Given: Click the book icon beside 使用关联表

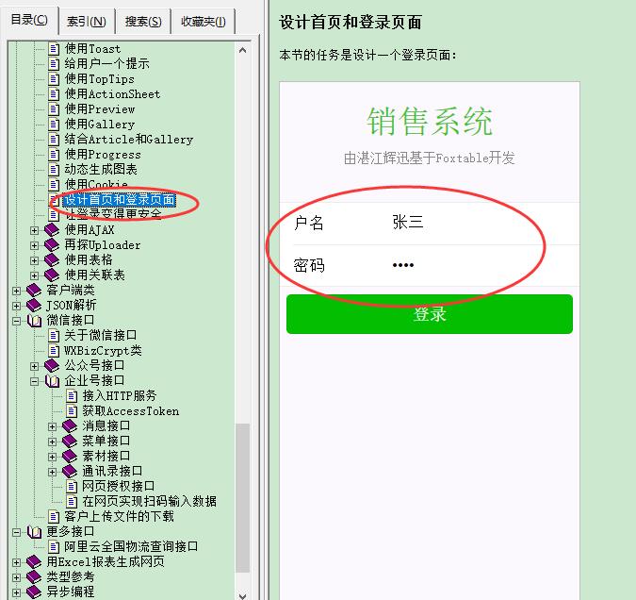Looking at the screenshot, I should pos(52,275).
